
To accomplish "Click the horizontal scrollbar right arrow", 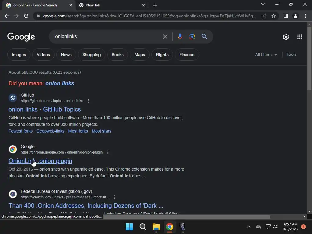I will [x=304, y=217].
